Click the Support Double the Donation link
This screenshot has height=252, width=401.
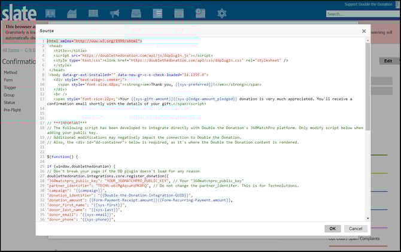367,4
